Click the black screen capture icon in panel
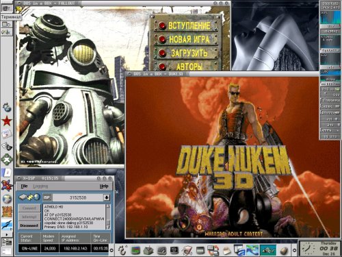 click(x=174, y=250)
